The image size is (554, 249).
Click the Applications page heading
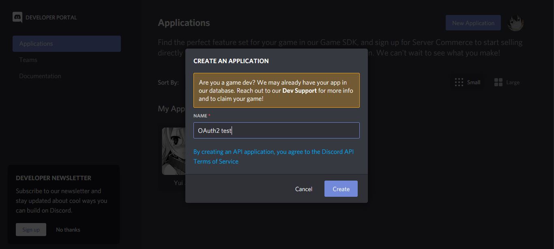coord(184,23)
